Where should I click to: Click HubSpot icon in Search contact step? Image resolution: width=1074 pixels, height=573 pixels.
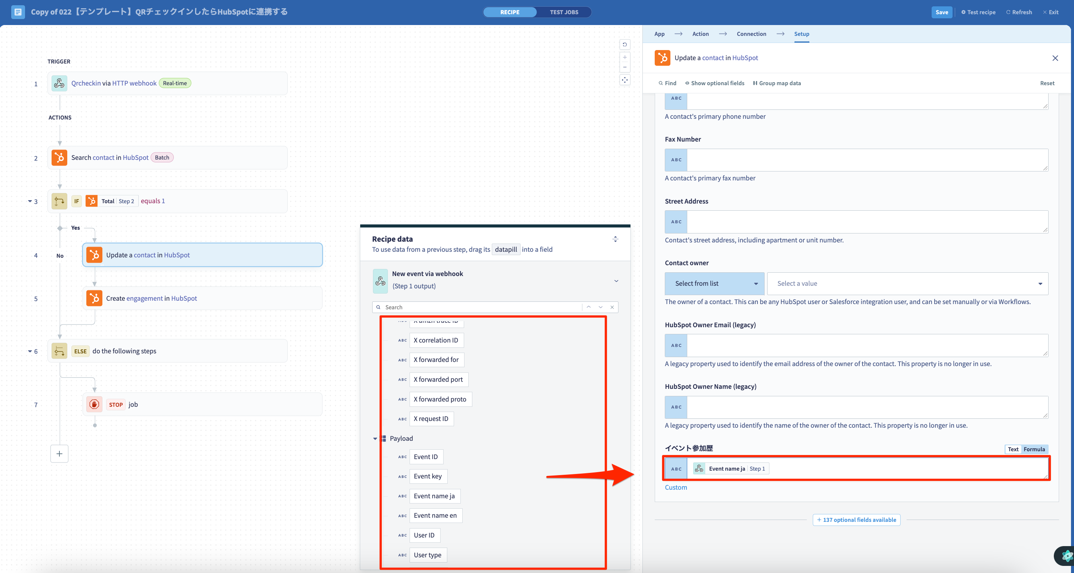[59, 158]
